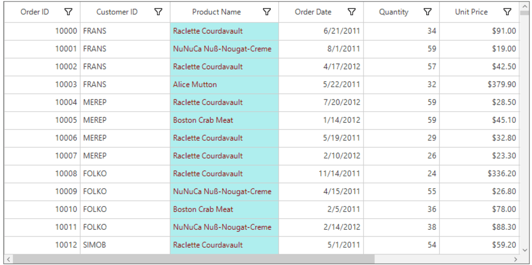The width and height of the screenshot is (532, 265).
Task: Select the Order ID cell 10007
Action: (x=42, y=156)
